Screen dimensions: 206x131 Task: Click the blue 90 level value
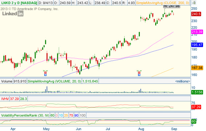[76, 115]
